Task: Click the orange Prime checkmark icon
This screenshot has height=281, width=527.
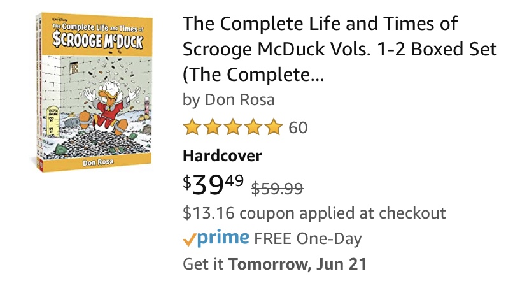Action: (189, 240)
